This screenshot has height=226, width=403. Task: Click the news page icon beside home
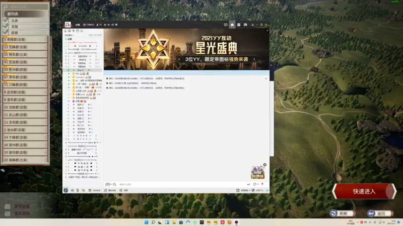(239, 25)
